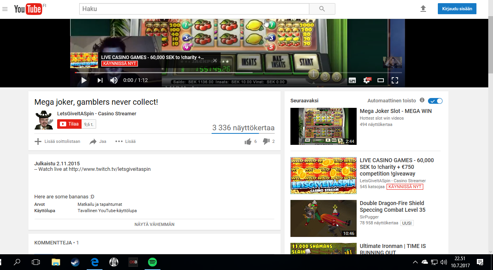Open File Explorer from the taskbar
The width and height of the screenshot is (493, 270).
point(56,262)
